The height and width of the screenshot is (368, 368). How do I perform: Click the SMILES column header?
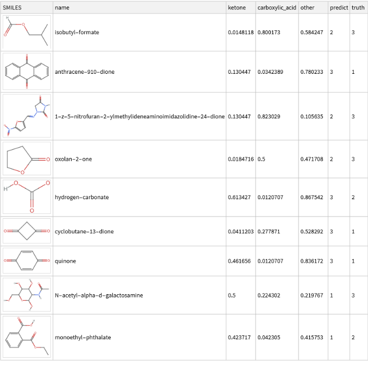[x=12, y=8]
